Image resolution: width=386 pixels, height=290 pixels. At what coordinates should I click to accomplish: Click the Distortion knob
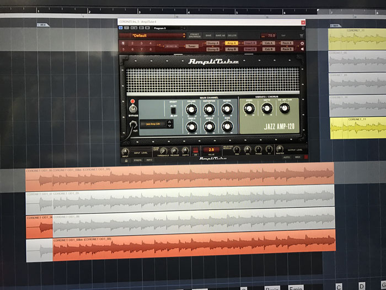click(x=209, y=109)
